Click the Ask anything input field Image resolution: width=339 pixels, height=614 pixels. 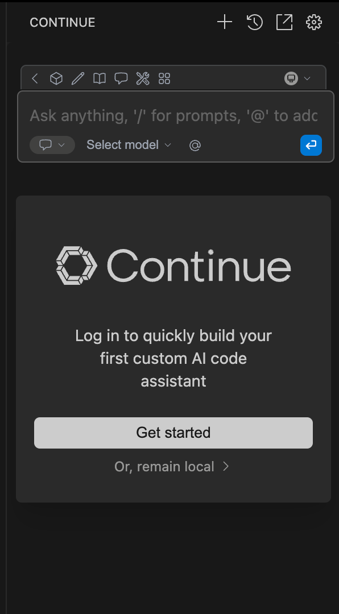[171, 115]
